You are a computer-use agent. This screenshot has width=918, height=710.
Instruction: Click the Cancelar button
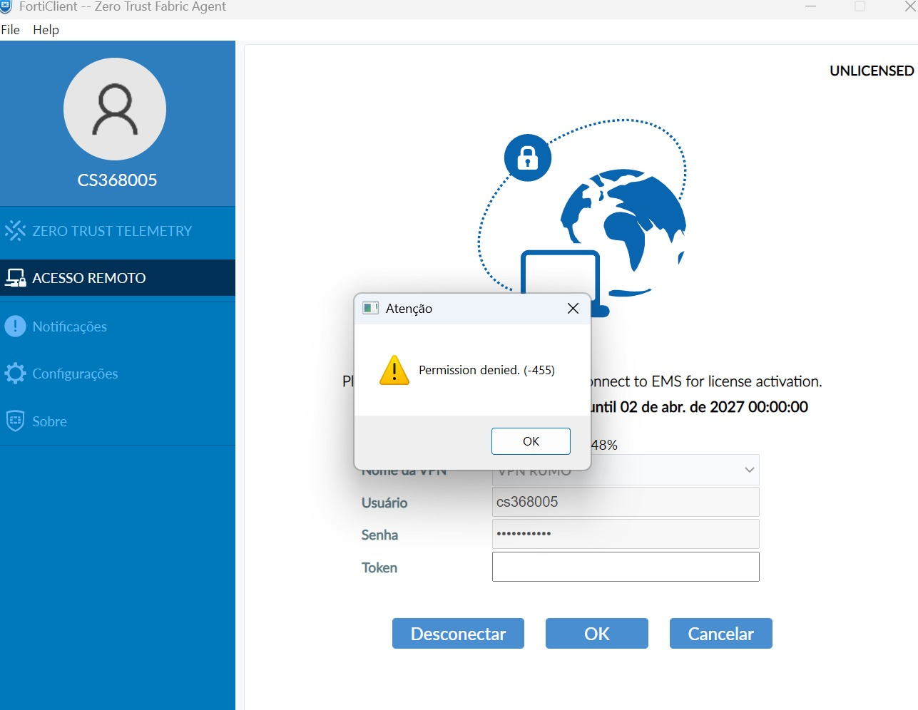pyautogui.click(x=721, y=634)
